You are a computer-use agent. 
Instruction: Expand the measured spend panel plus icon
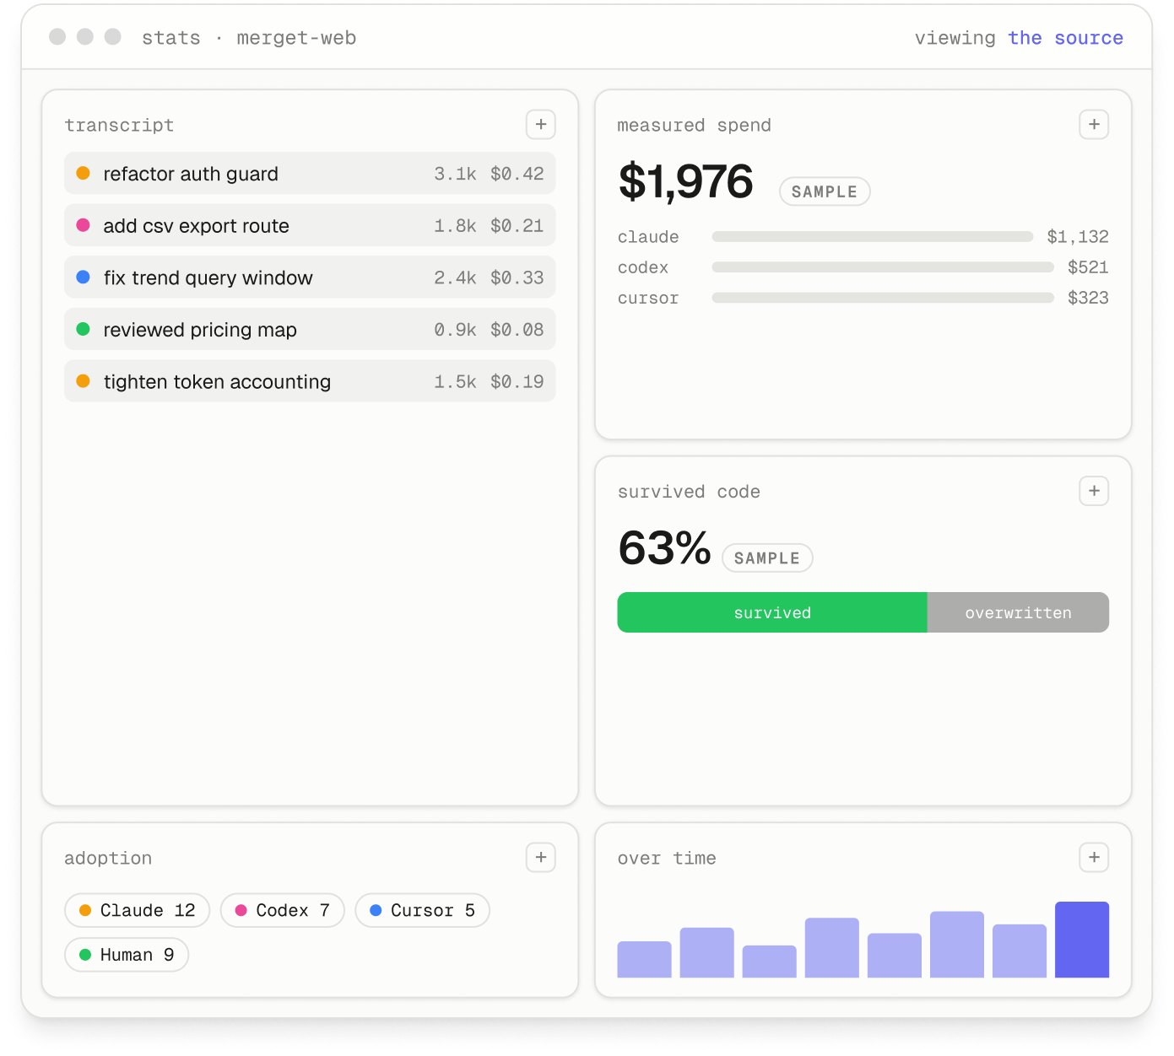[x=1094, y=125]
